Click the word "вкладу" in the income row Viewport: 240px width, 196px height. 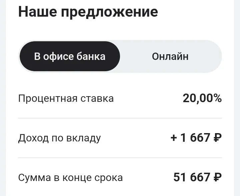point(84,138)
